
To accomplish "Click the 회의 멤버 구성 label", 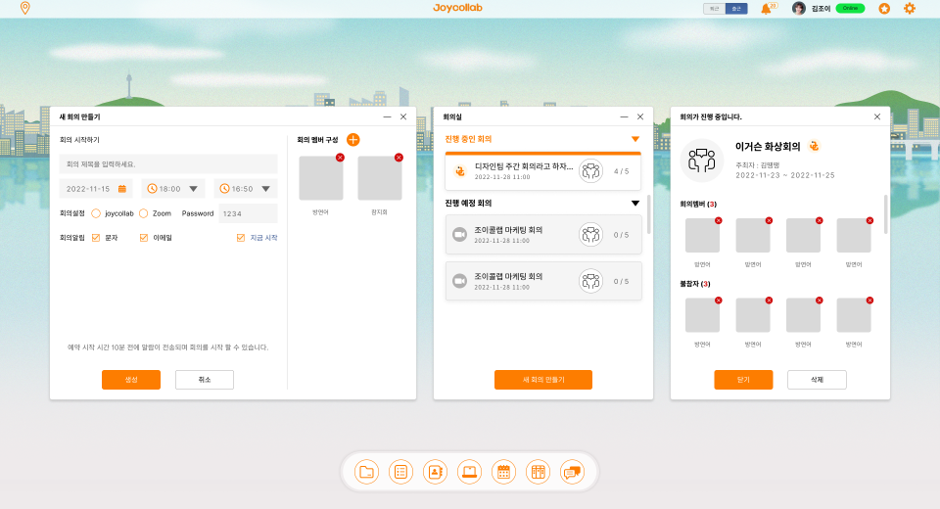I will pyautogui.click(x=317, y=140).
